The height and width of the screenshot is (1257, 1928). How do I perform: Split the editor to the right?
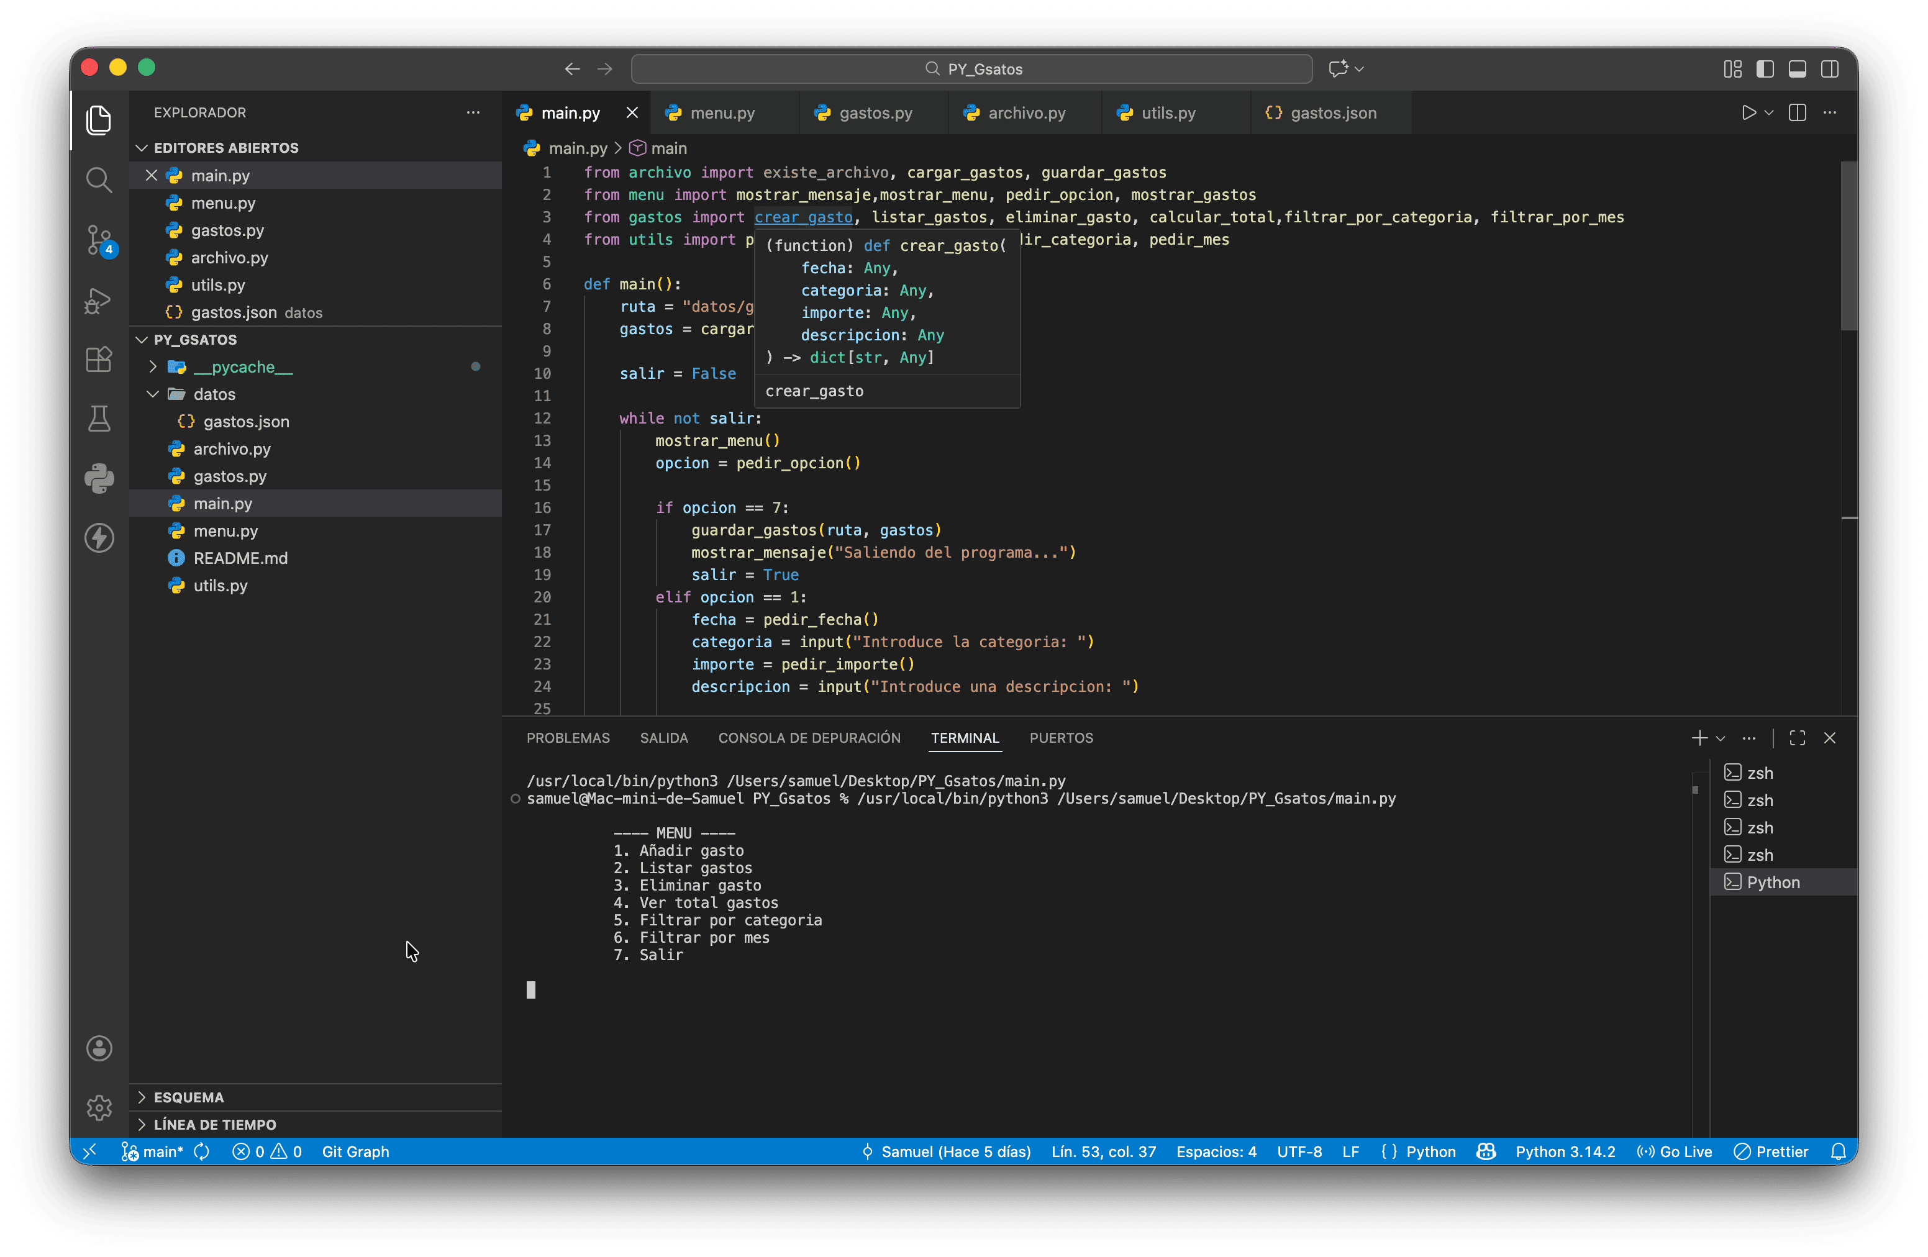click(1797, 114)
